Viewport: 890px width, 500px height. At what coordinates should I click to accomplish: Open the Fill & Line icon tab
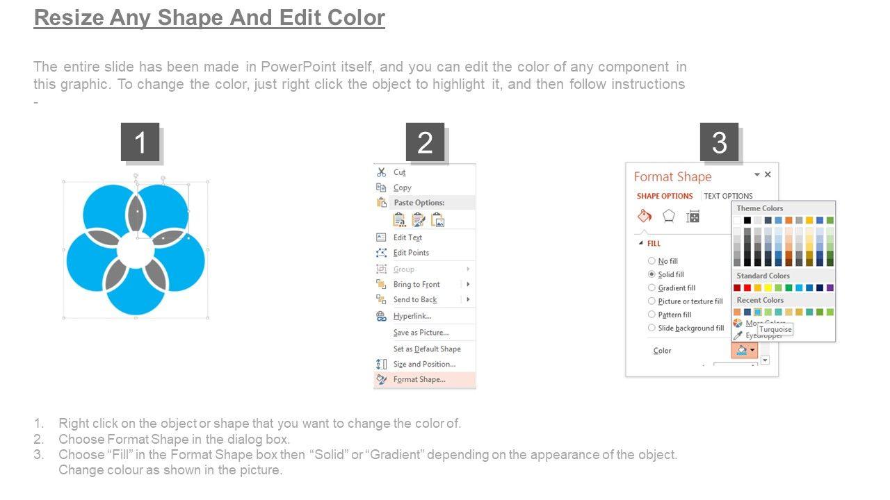point(645,216)
